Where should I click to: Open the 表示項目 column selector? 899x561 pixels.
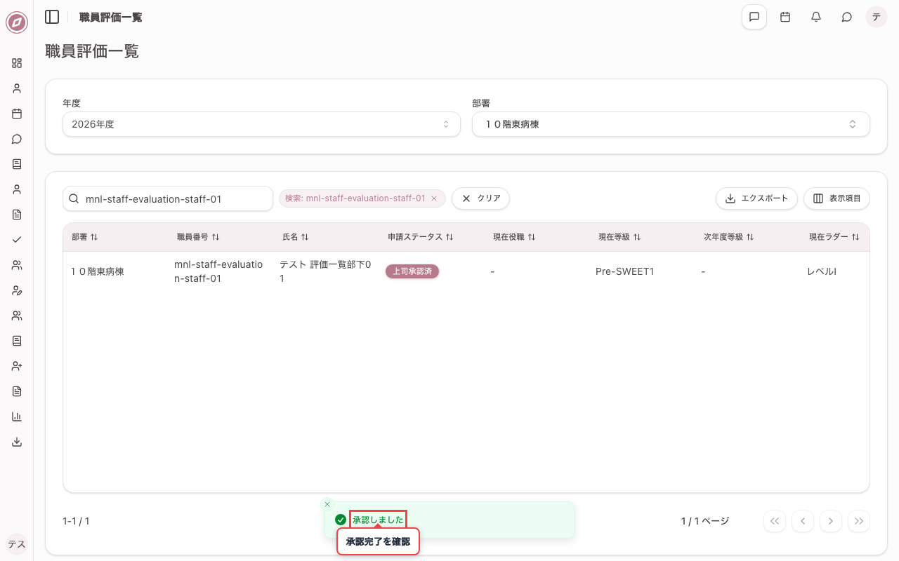click(x=836, y=198)
